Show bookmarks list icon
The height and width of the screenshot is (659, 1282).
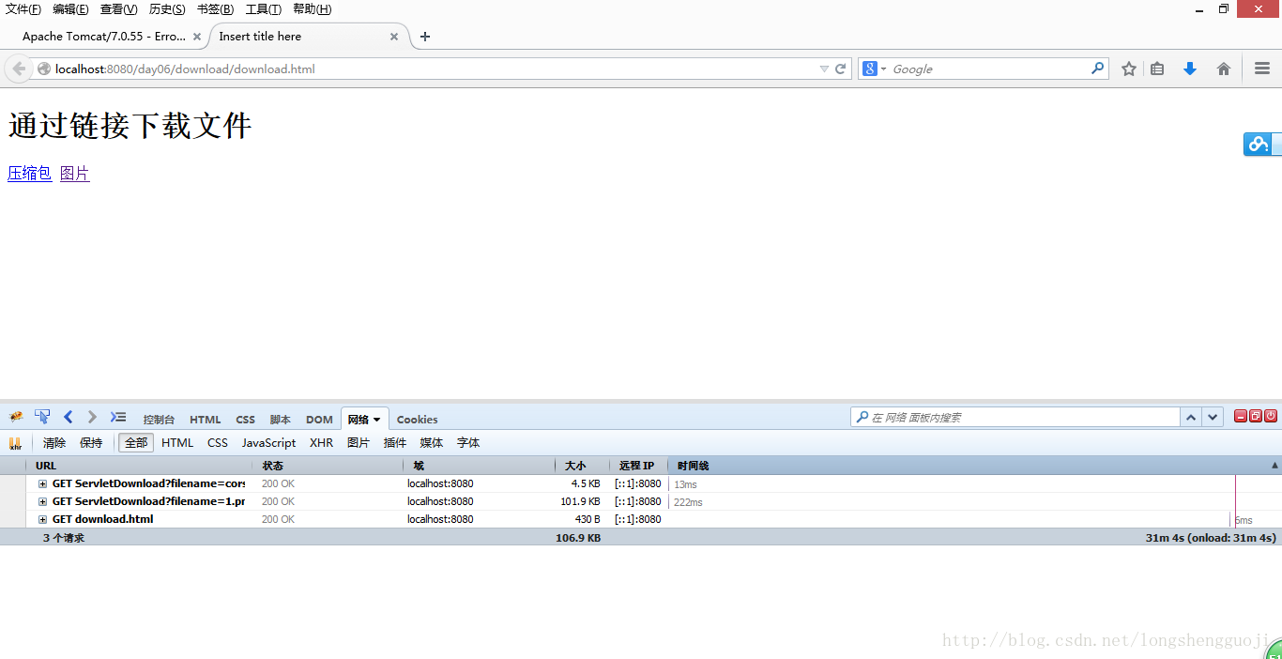pyautogui.click(x=1157, y=69)
